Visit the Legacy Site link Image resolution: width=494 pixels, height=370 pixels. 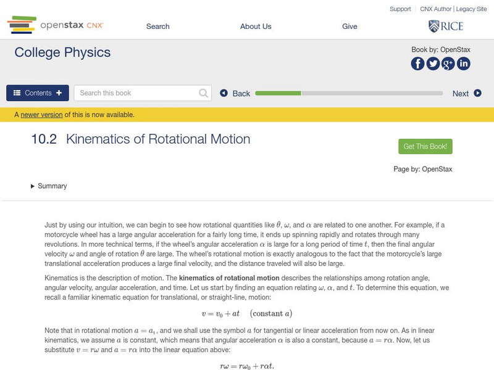472,9
